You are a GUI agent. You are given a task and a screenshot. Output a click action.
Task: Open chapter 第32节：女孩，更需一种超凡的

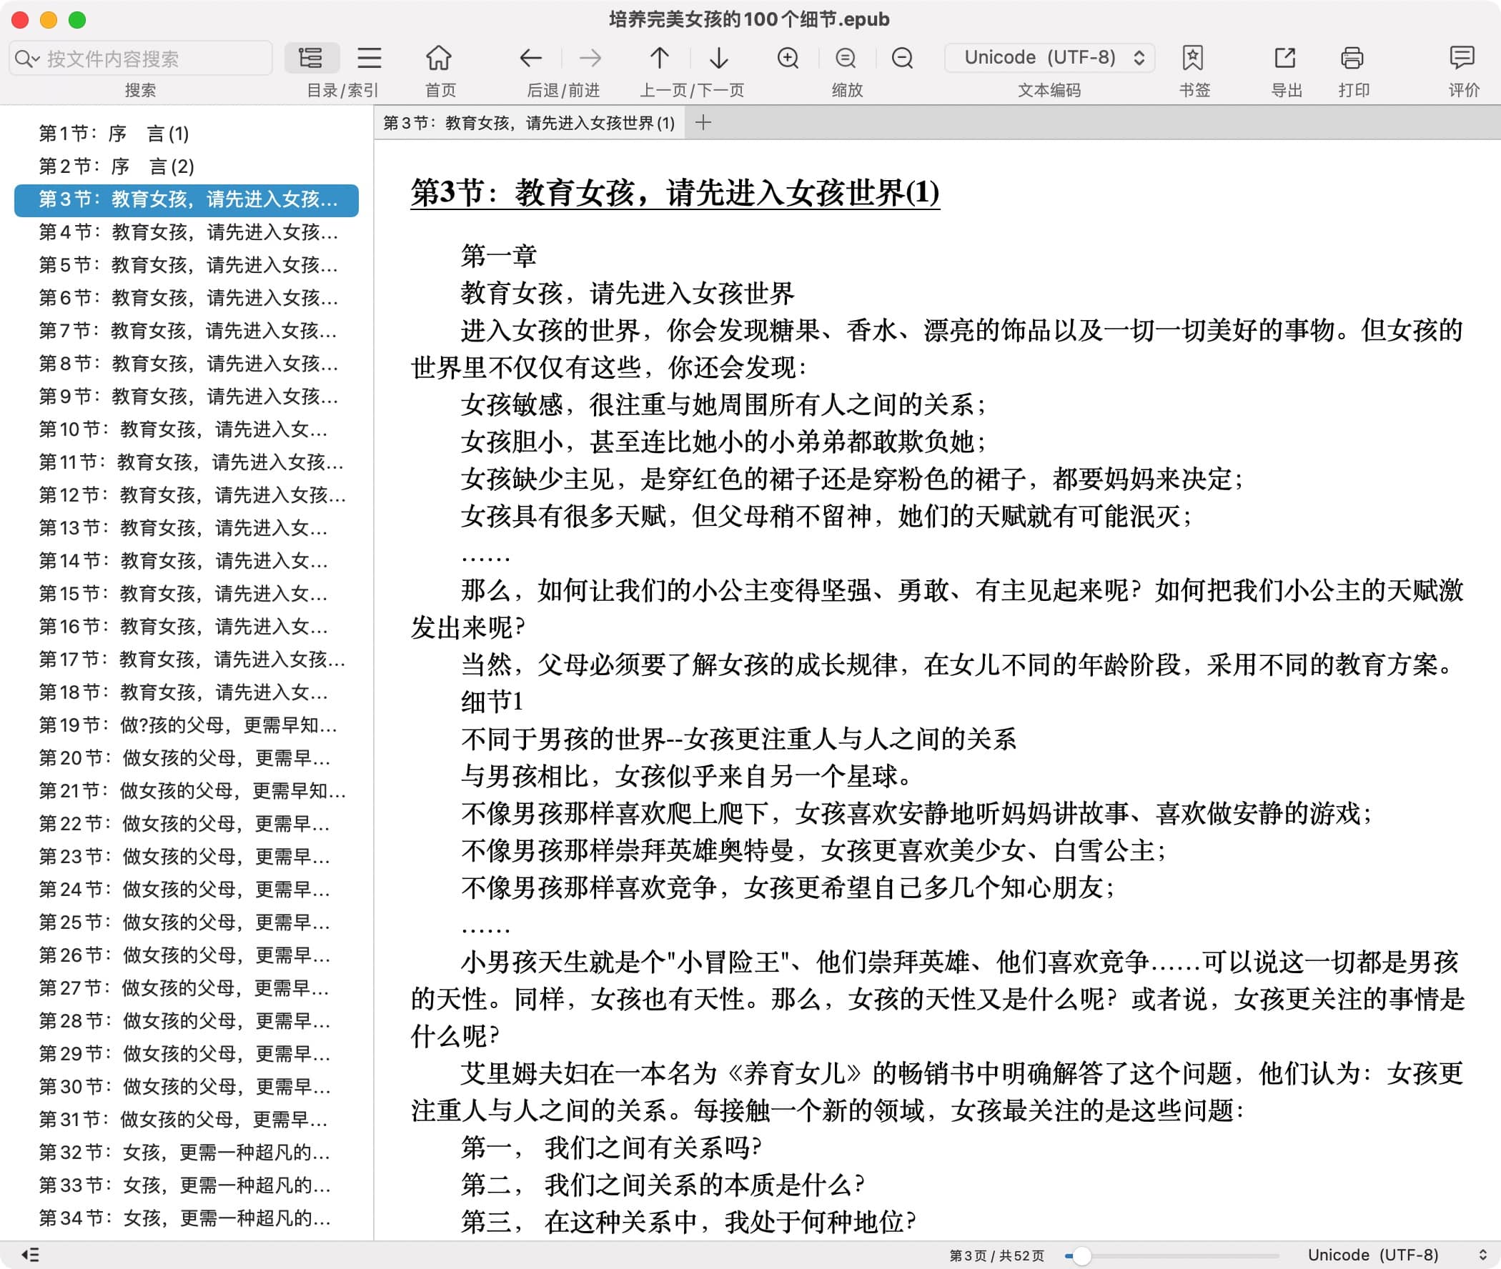point(185,1153)
